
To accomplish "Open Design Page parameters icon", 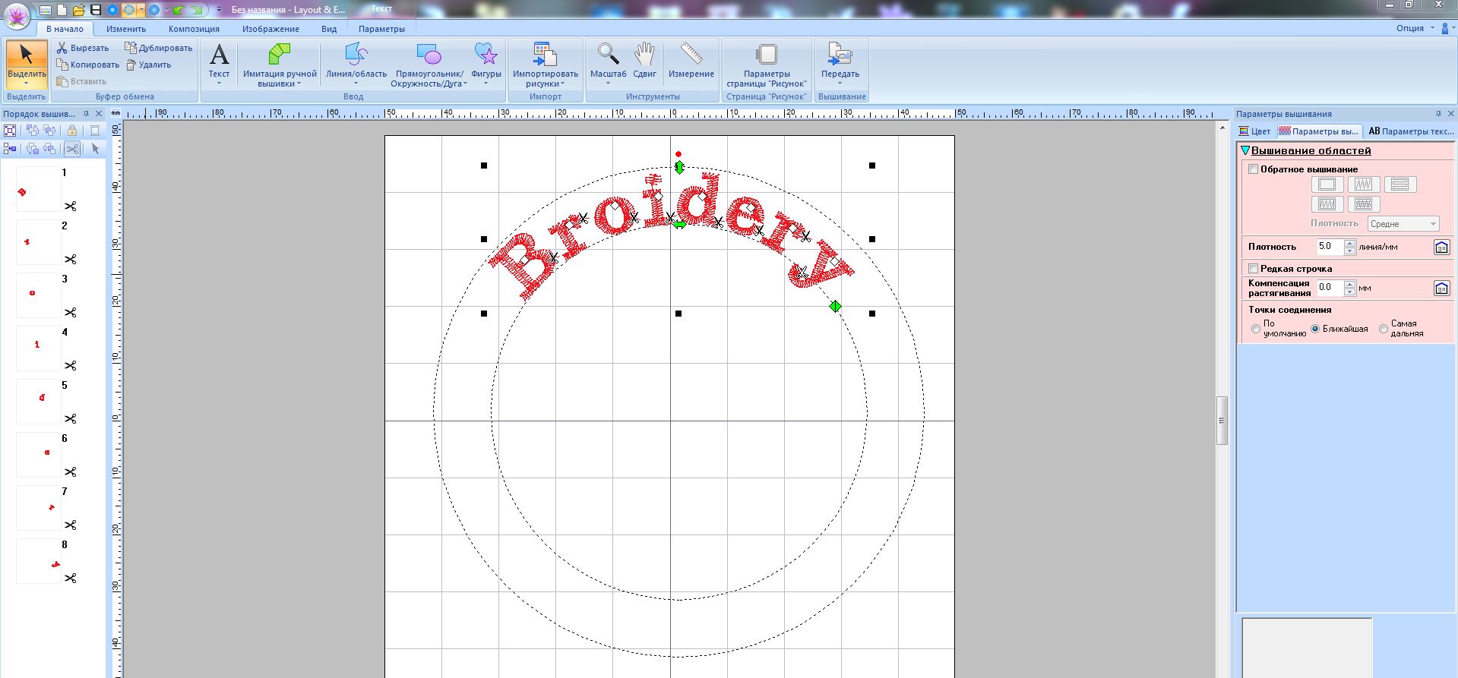I will click(x=766, y=55).
